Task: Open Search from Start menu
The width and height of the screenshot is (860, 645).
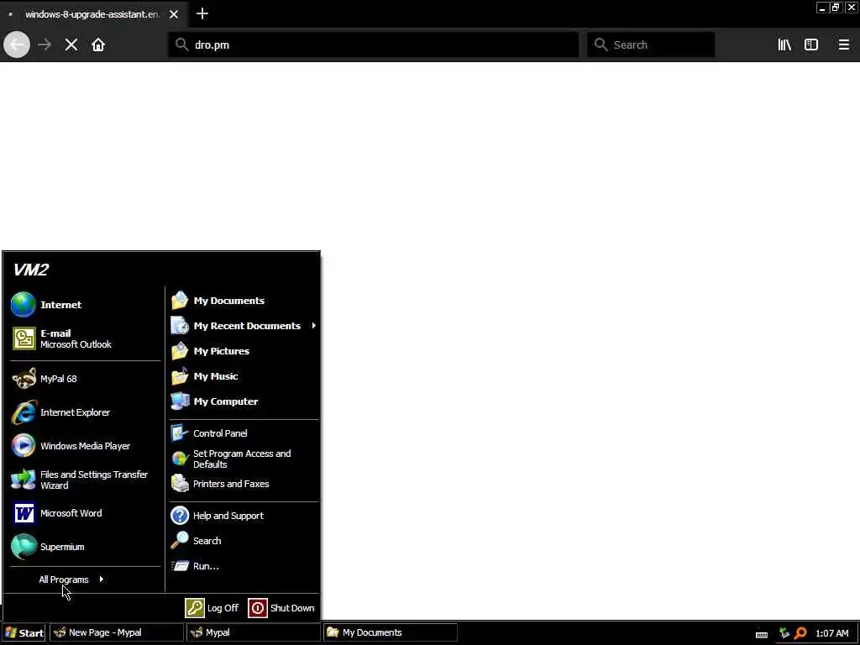Action: click(244, 541)
